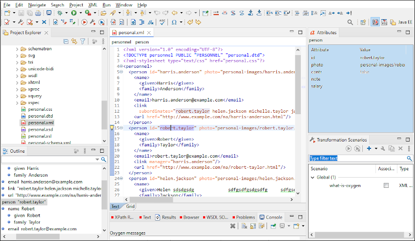Image resolution: width=415 pixels, height=241 pixels.
Task: Click the Insert Special Character omega icon
Action: pyautogui.click(x=174, y=22)
